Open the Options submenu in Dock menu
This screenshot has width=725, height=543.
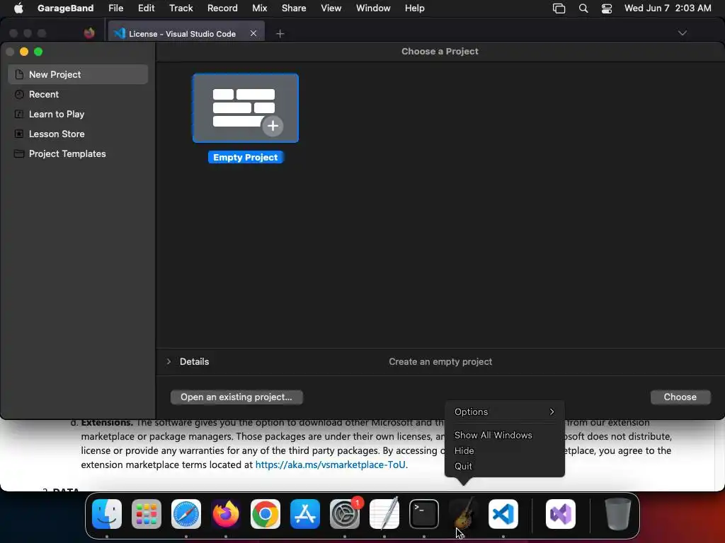504,412
